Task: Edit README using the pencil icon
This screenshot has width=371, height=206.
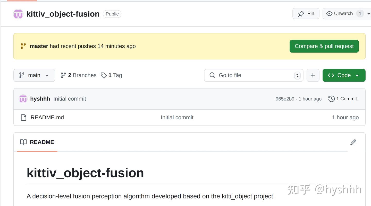Action: [353, 142]
